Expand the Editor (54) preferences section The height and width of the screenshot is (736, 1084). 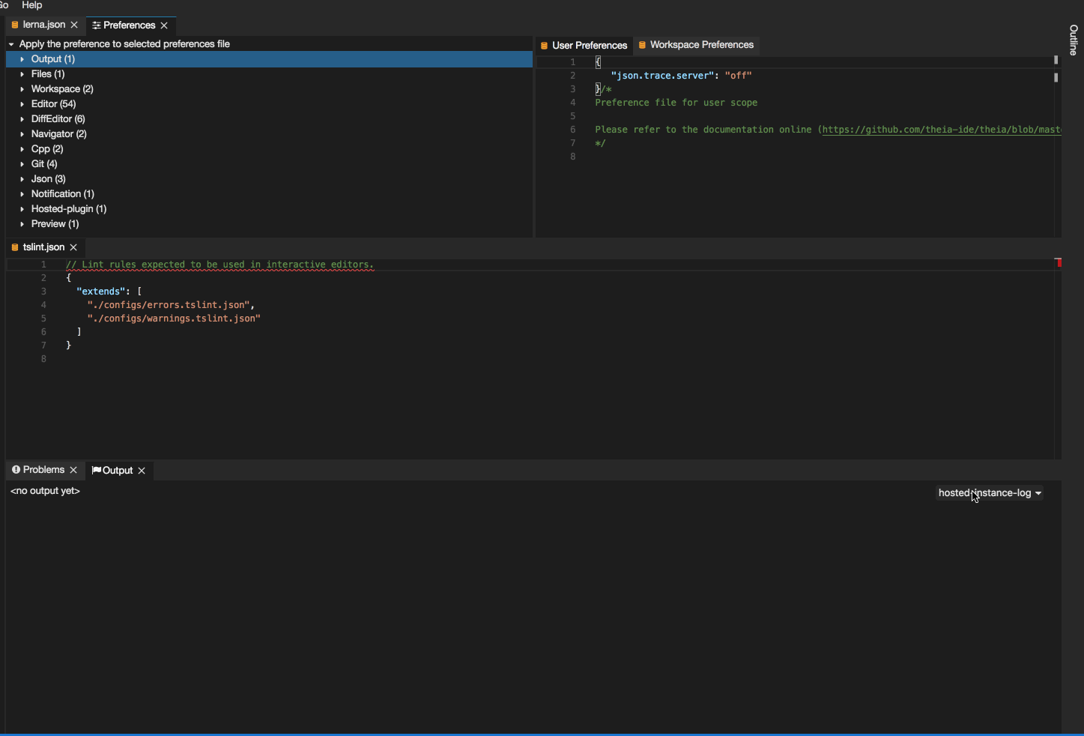[x=22, y=103]
